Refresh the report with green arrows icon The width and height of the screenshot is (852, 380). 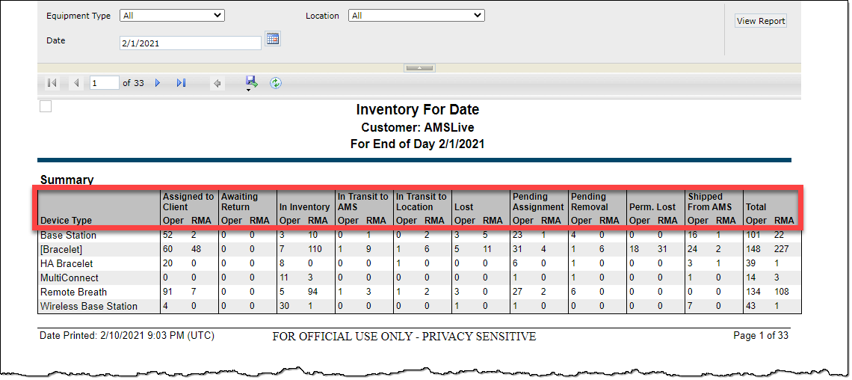[276, 83]
